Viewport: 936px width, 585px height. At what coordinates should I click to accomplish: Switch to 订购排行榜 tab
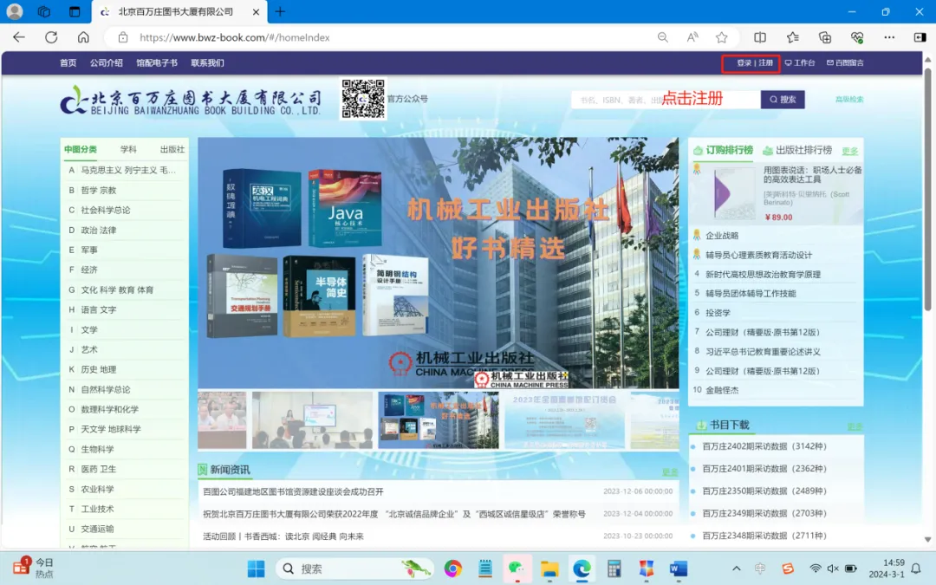point(724,150)
